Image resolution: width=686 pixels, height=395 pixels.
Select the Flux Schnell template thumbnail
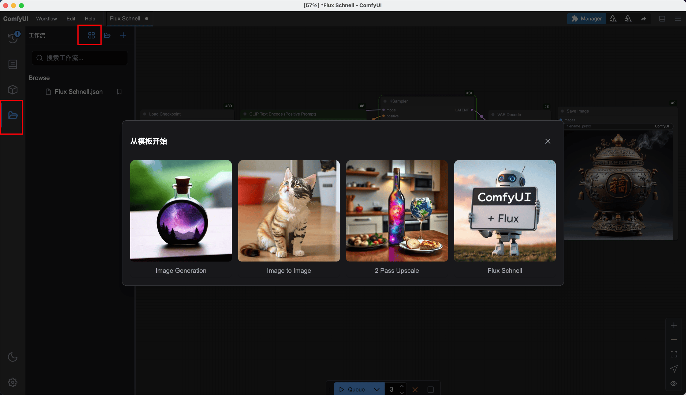click(505, 211)
